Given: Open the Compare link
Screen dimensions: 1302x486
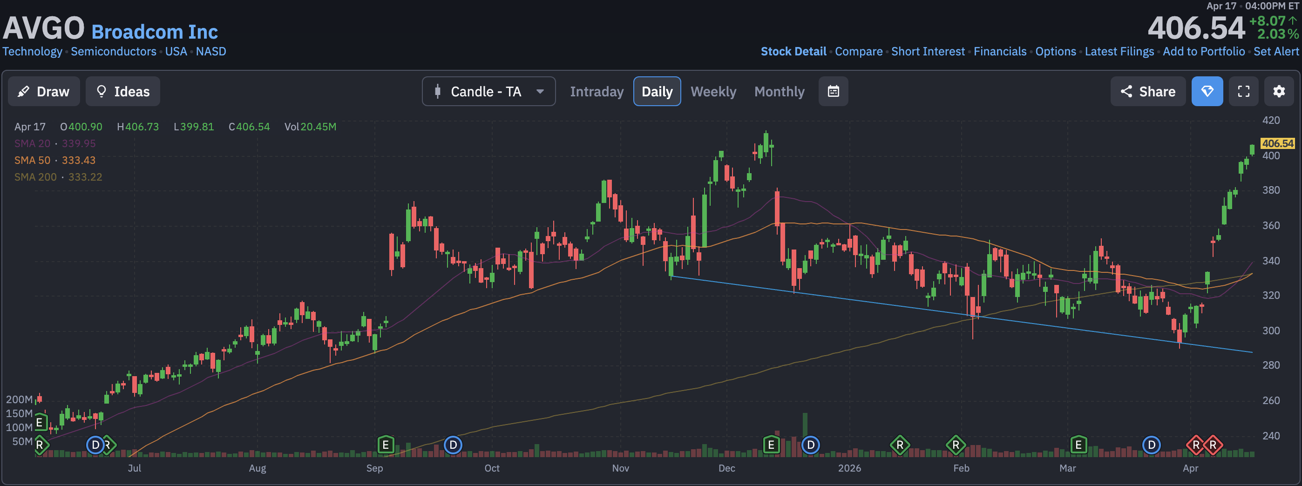Looking at the screenshot, I should (859, 52).
